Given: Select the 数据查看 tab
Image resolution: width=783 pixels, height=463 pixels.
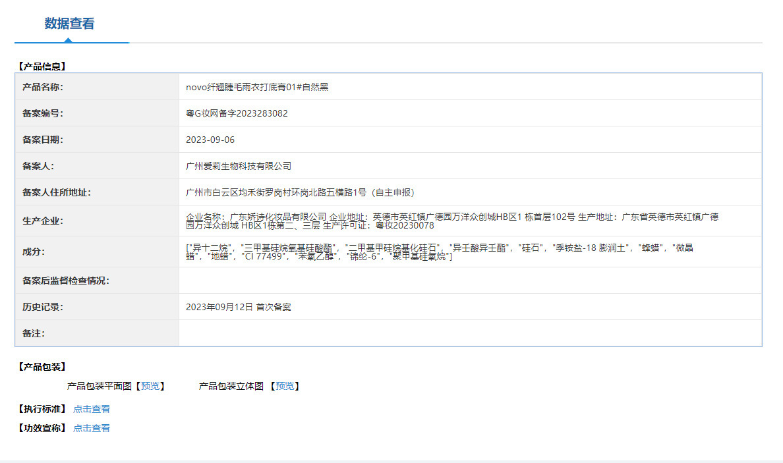Looking at the screenshot, I should click(69, 24).
